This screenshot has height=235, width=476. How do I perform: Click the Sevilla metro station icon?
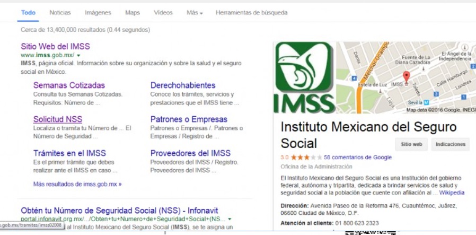coord(426,102)
